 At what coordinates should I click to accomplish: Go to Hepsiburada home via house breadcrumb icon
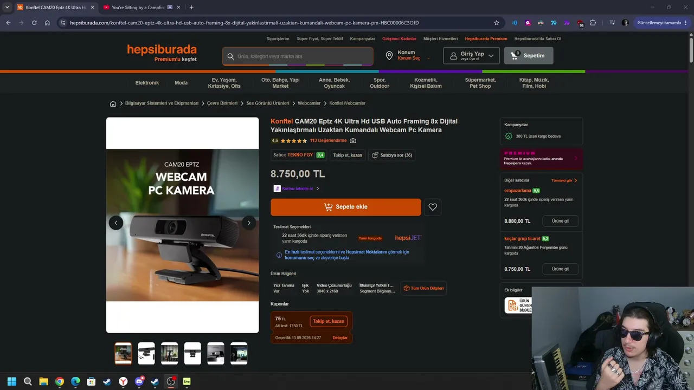tap(113, 103)
